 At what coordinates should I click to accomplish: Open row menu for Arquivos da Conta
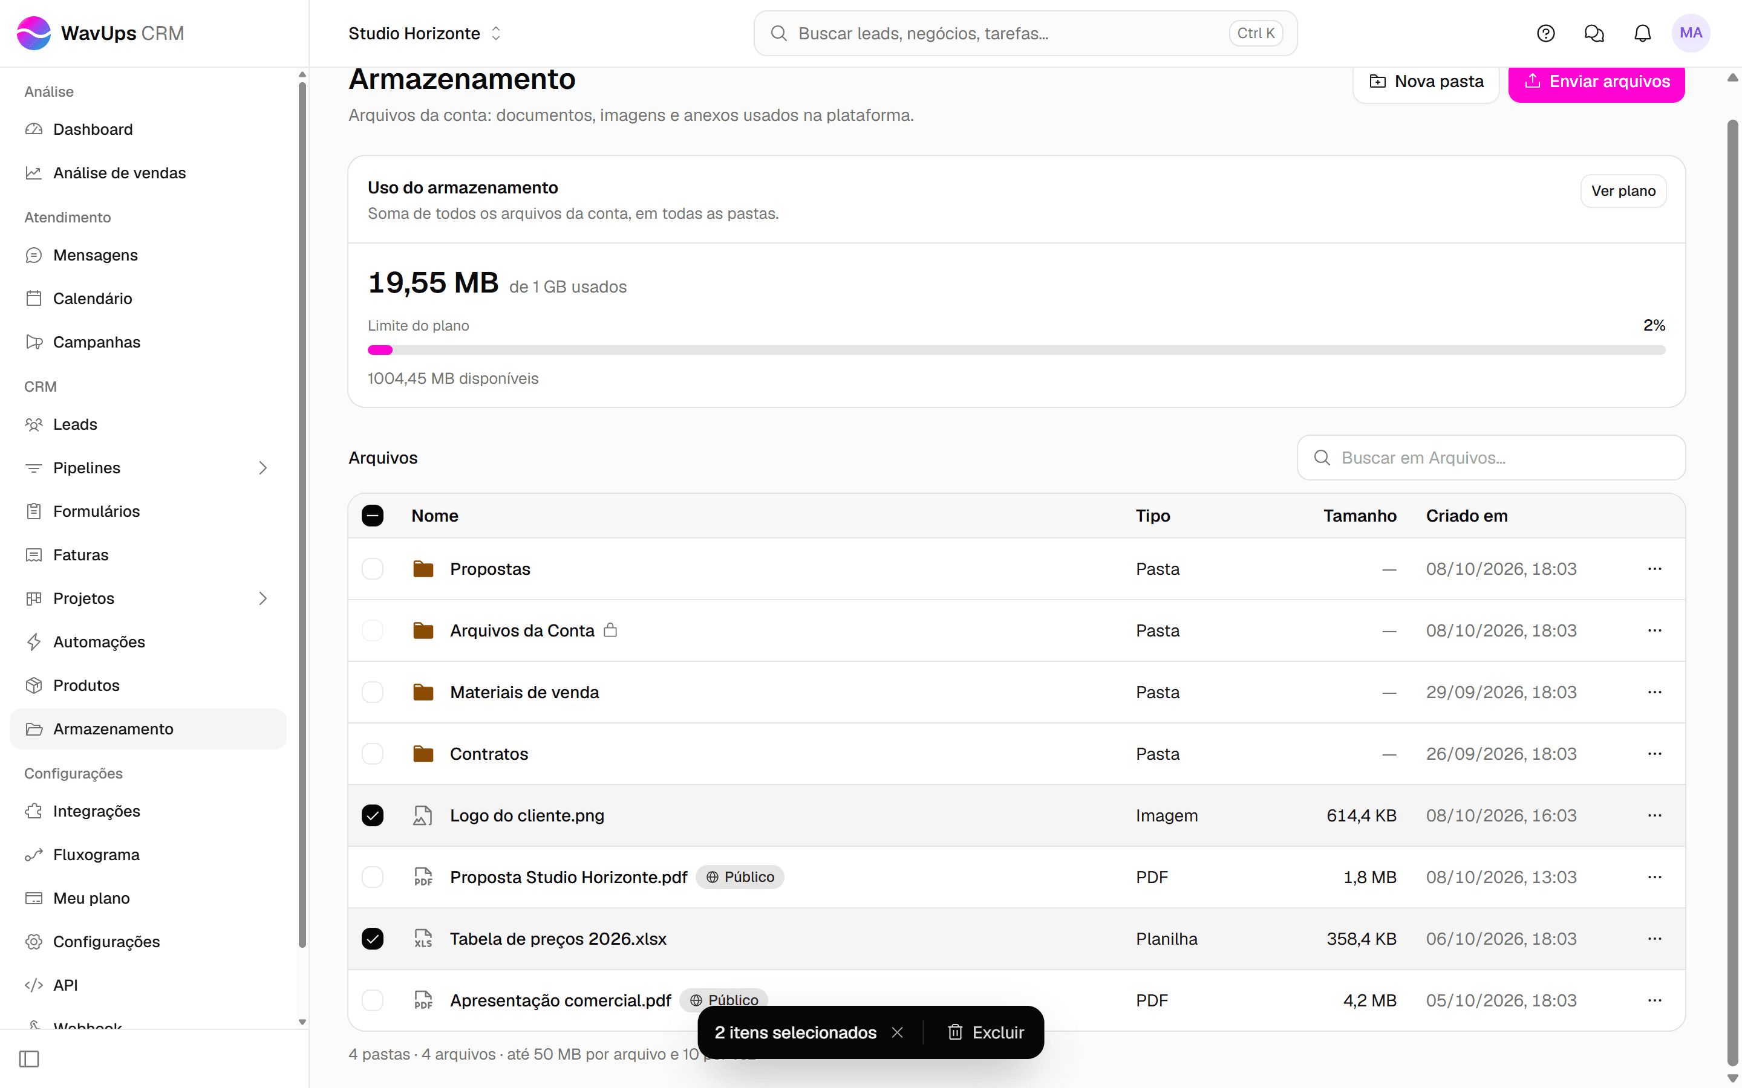(x=1654, y=630)
